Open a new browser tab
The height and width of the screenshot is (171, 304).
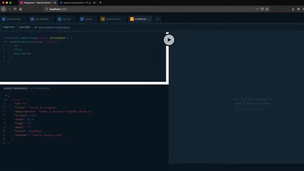coord(100,3)
